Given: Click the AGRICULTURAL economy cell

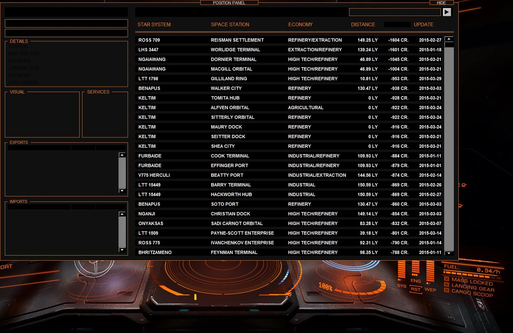Looking at the screenshot, I should click(306, 108).
